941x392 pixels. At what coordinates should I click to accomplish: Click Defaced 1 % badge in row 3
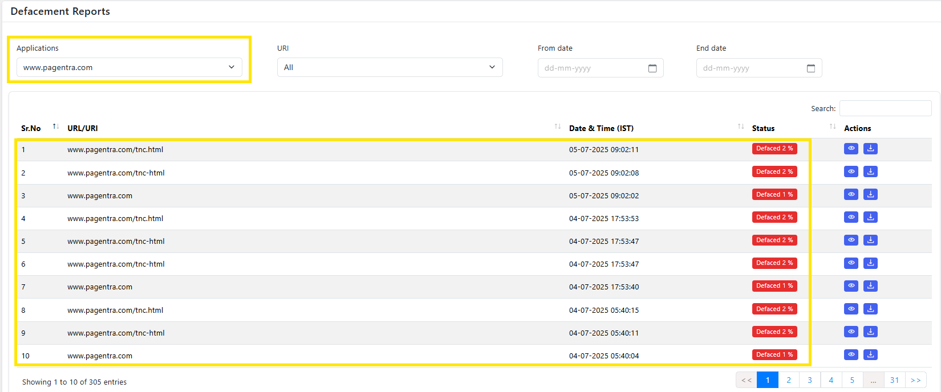pyautogui.click(x=774, y=194)
